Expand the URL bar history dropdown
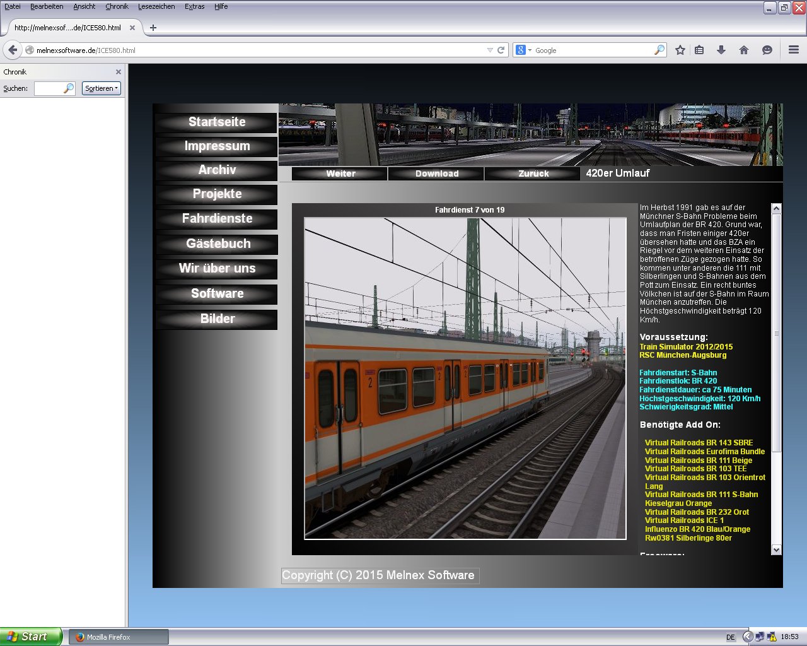 click(490, 50)
